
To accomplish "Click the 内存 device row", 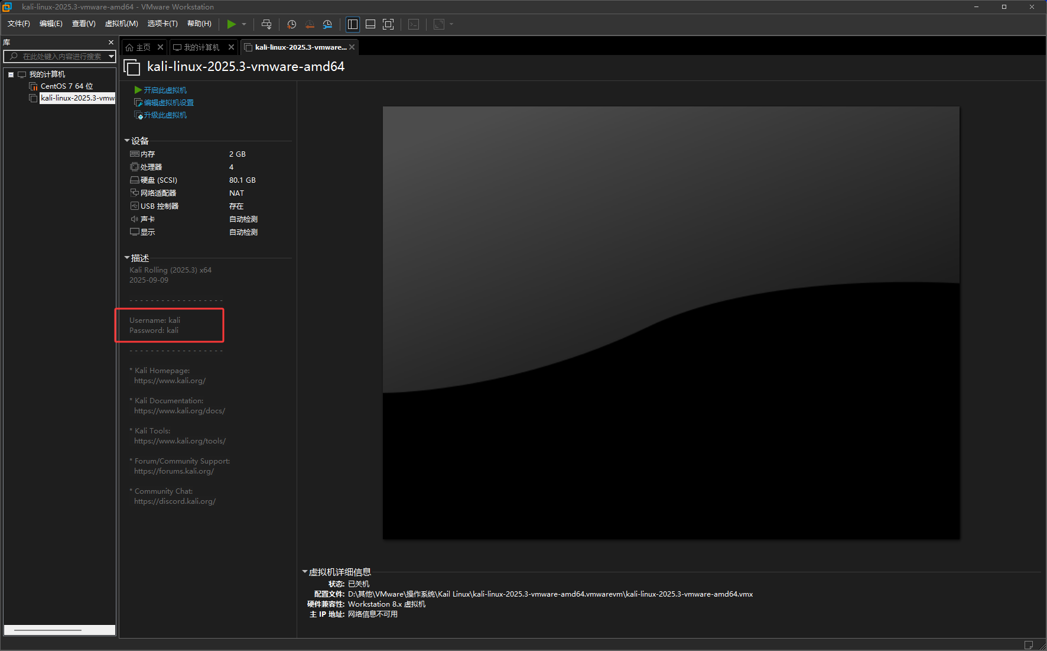I will tap(210, 154).
